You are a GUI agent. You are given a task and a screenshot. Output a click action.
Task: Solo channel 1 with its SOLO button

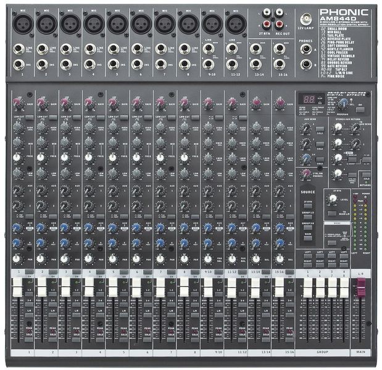coord(29,339)
